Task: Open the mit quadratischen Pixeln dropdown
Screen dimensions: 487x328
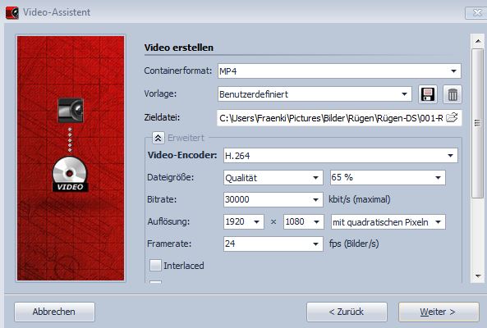Action: 388,221
